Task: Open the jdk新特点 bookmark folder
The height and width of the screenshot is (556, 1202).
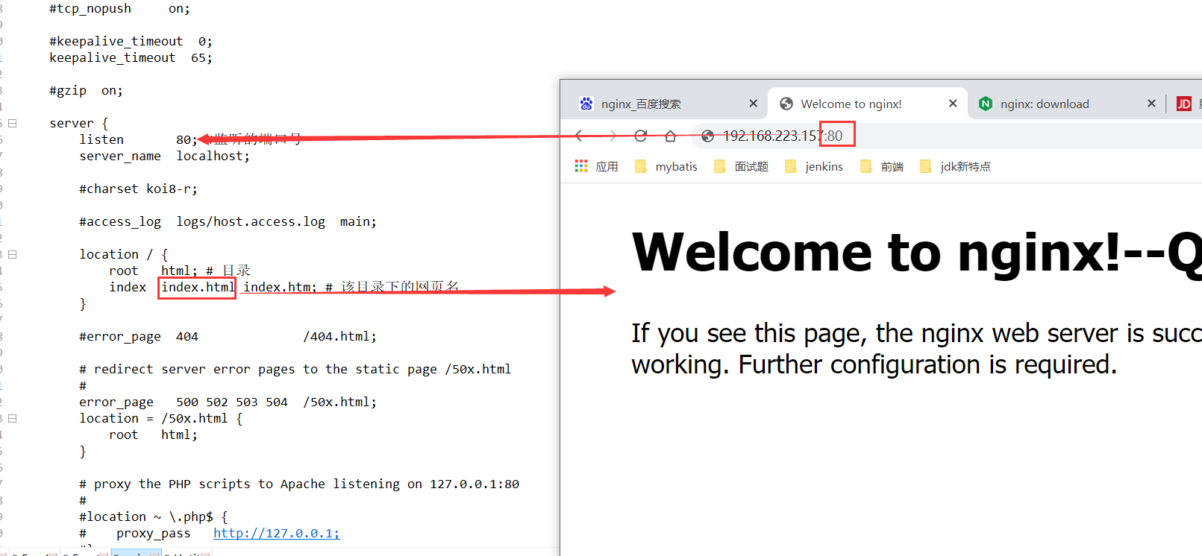Action: 956,166
